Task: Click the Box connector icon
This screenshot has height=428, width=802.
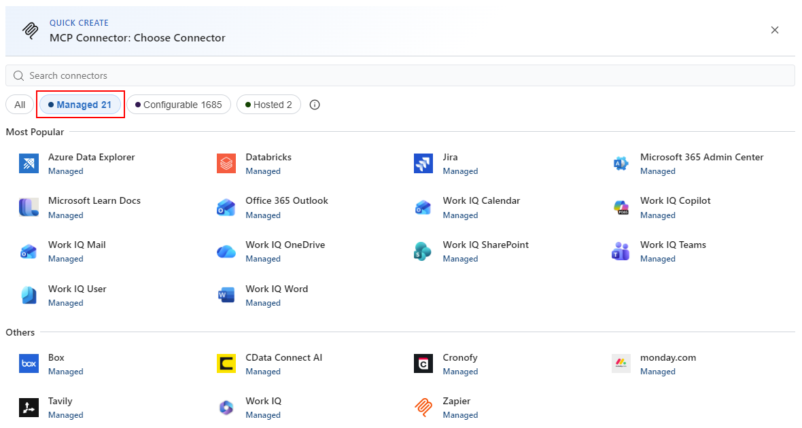Action: point(29,363)
